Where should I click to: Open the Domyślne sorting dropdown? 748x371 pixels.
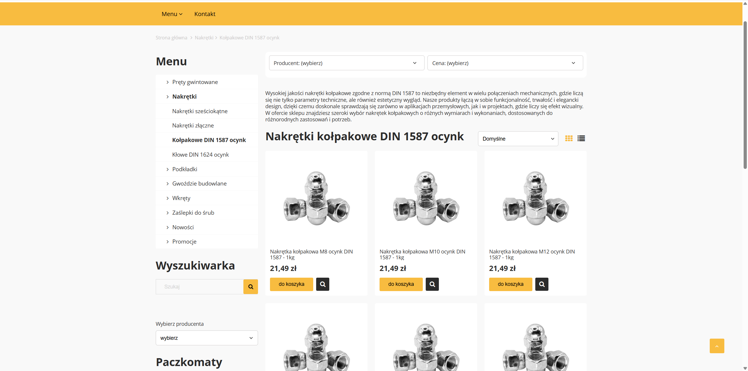pos(517,139)
